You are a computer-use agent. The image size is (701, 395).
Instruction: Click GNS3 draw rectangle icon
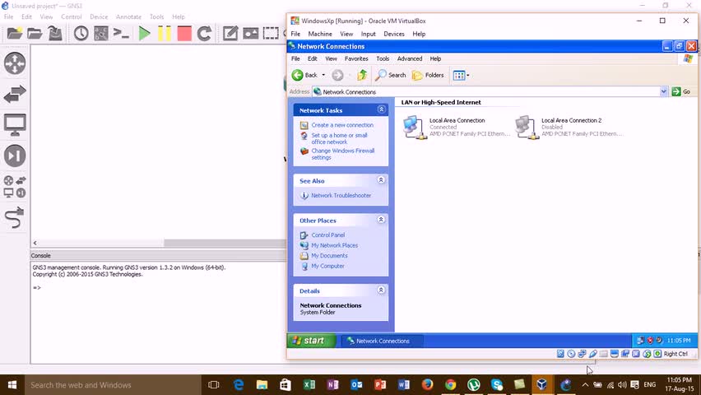pos(271,33)
